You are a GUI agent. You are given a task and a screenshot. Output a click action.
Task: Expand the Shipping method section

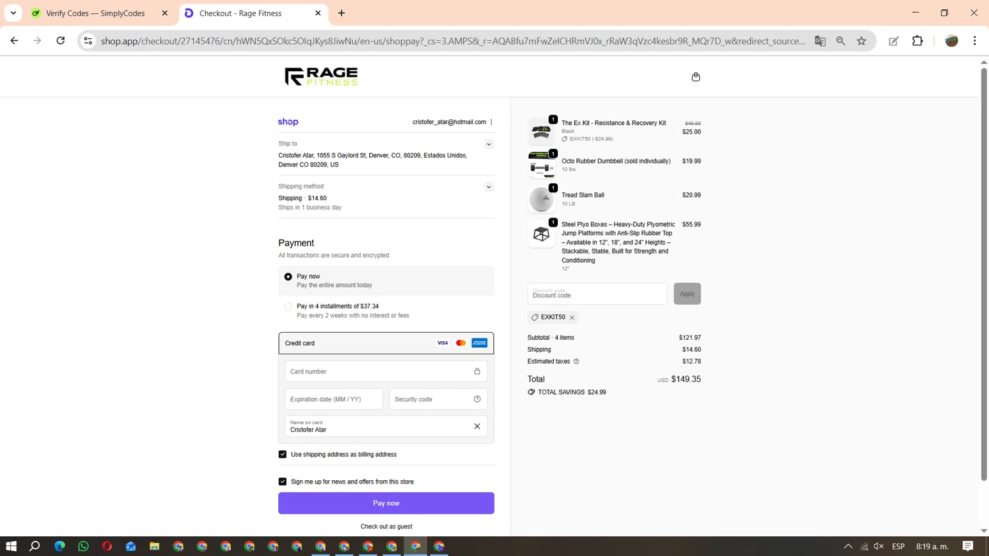[489, 187]
